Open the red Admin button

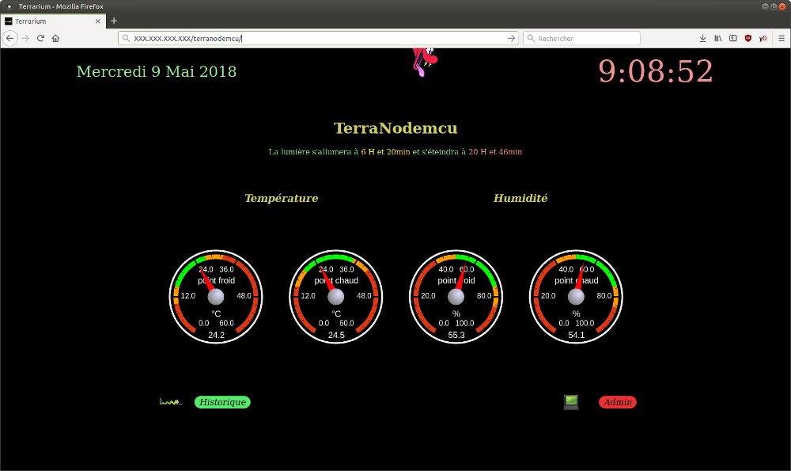(x=617, y=402)
